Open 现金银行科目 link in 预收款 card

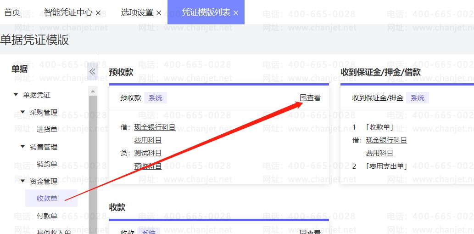pyautogui.click(x=155, y=127)
